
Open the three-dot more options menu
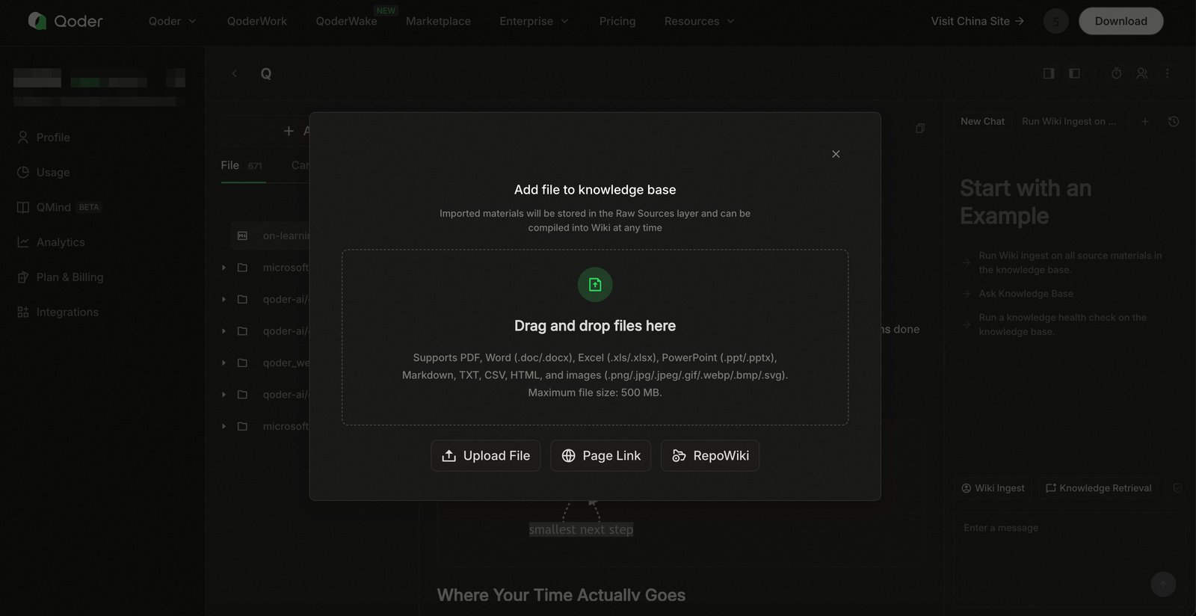(1167, 73)
